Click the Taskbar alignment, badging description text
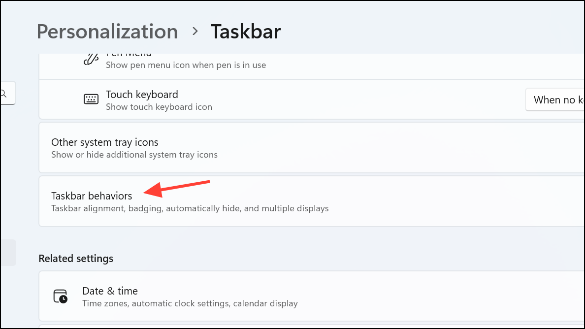The width and height of the screenshot is (585, 329). pos(190,208)
